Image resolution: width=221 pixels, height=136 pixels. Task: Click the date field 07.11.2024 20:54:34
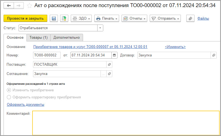[91, 55]
